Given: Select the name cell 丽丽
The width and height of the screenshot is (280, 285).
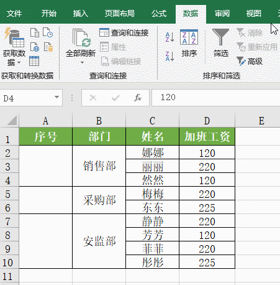Looking at the screenshot, I should pos(153,166).
